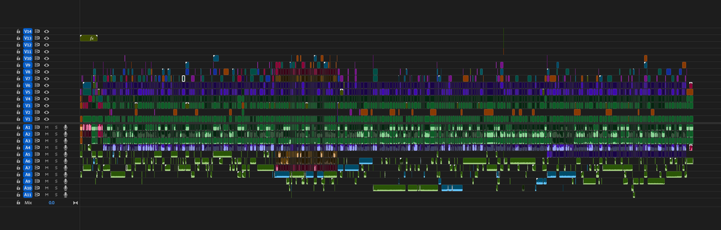
Task: Lock audio track A5
Action: (19, 154)
